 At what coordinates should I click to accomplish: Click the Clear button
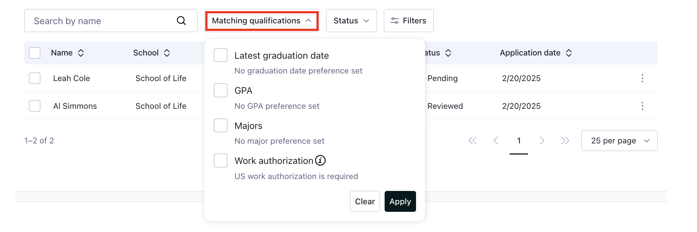(x=365, y=201)
